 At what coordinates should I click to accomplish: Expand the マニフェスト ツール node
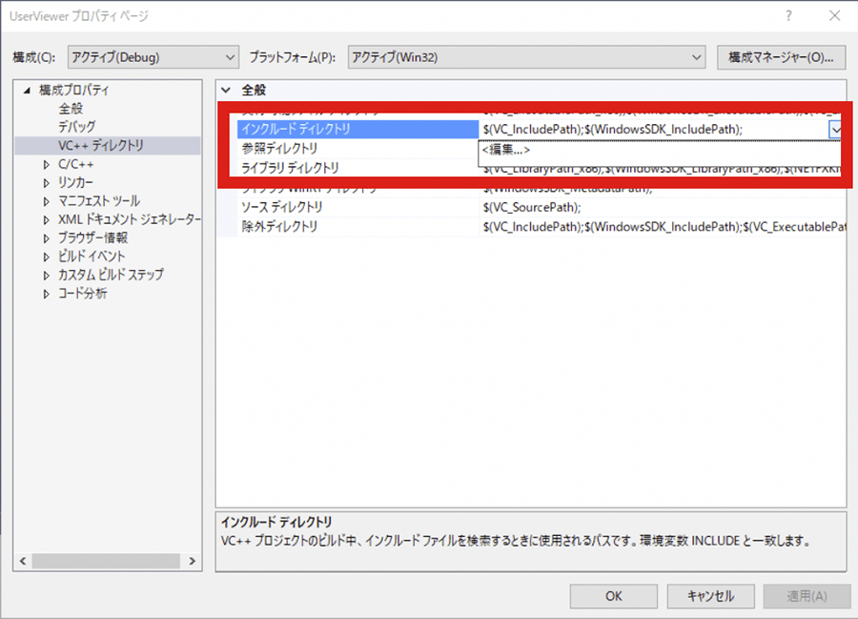(47, 201)
